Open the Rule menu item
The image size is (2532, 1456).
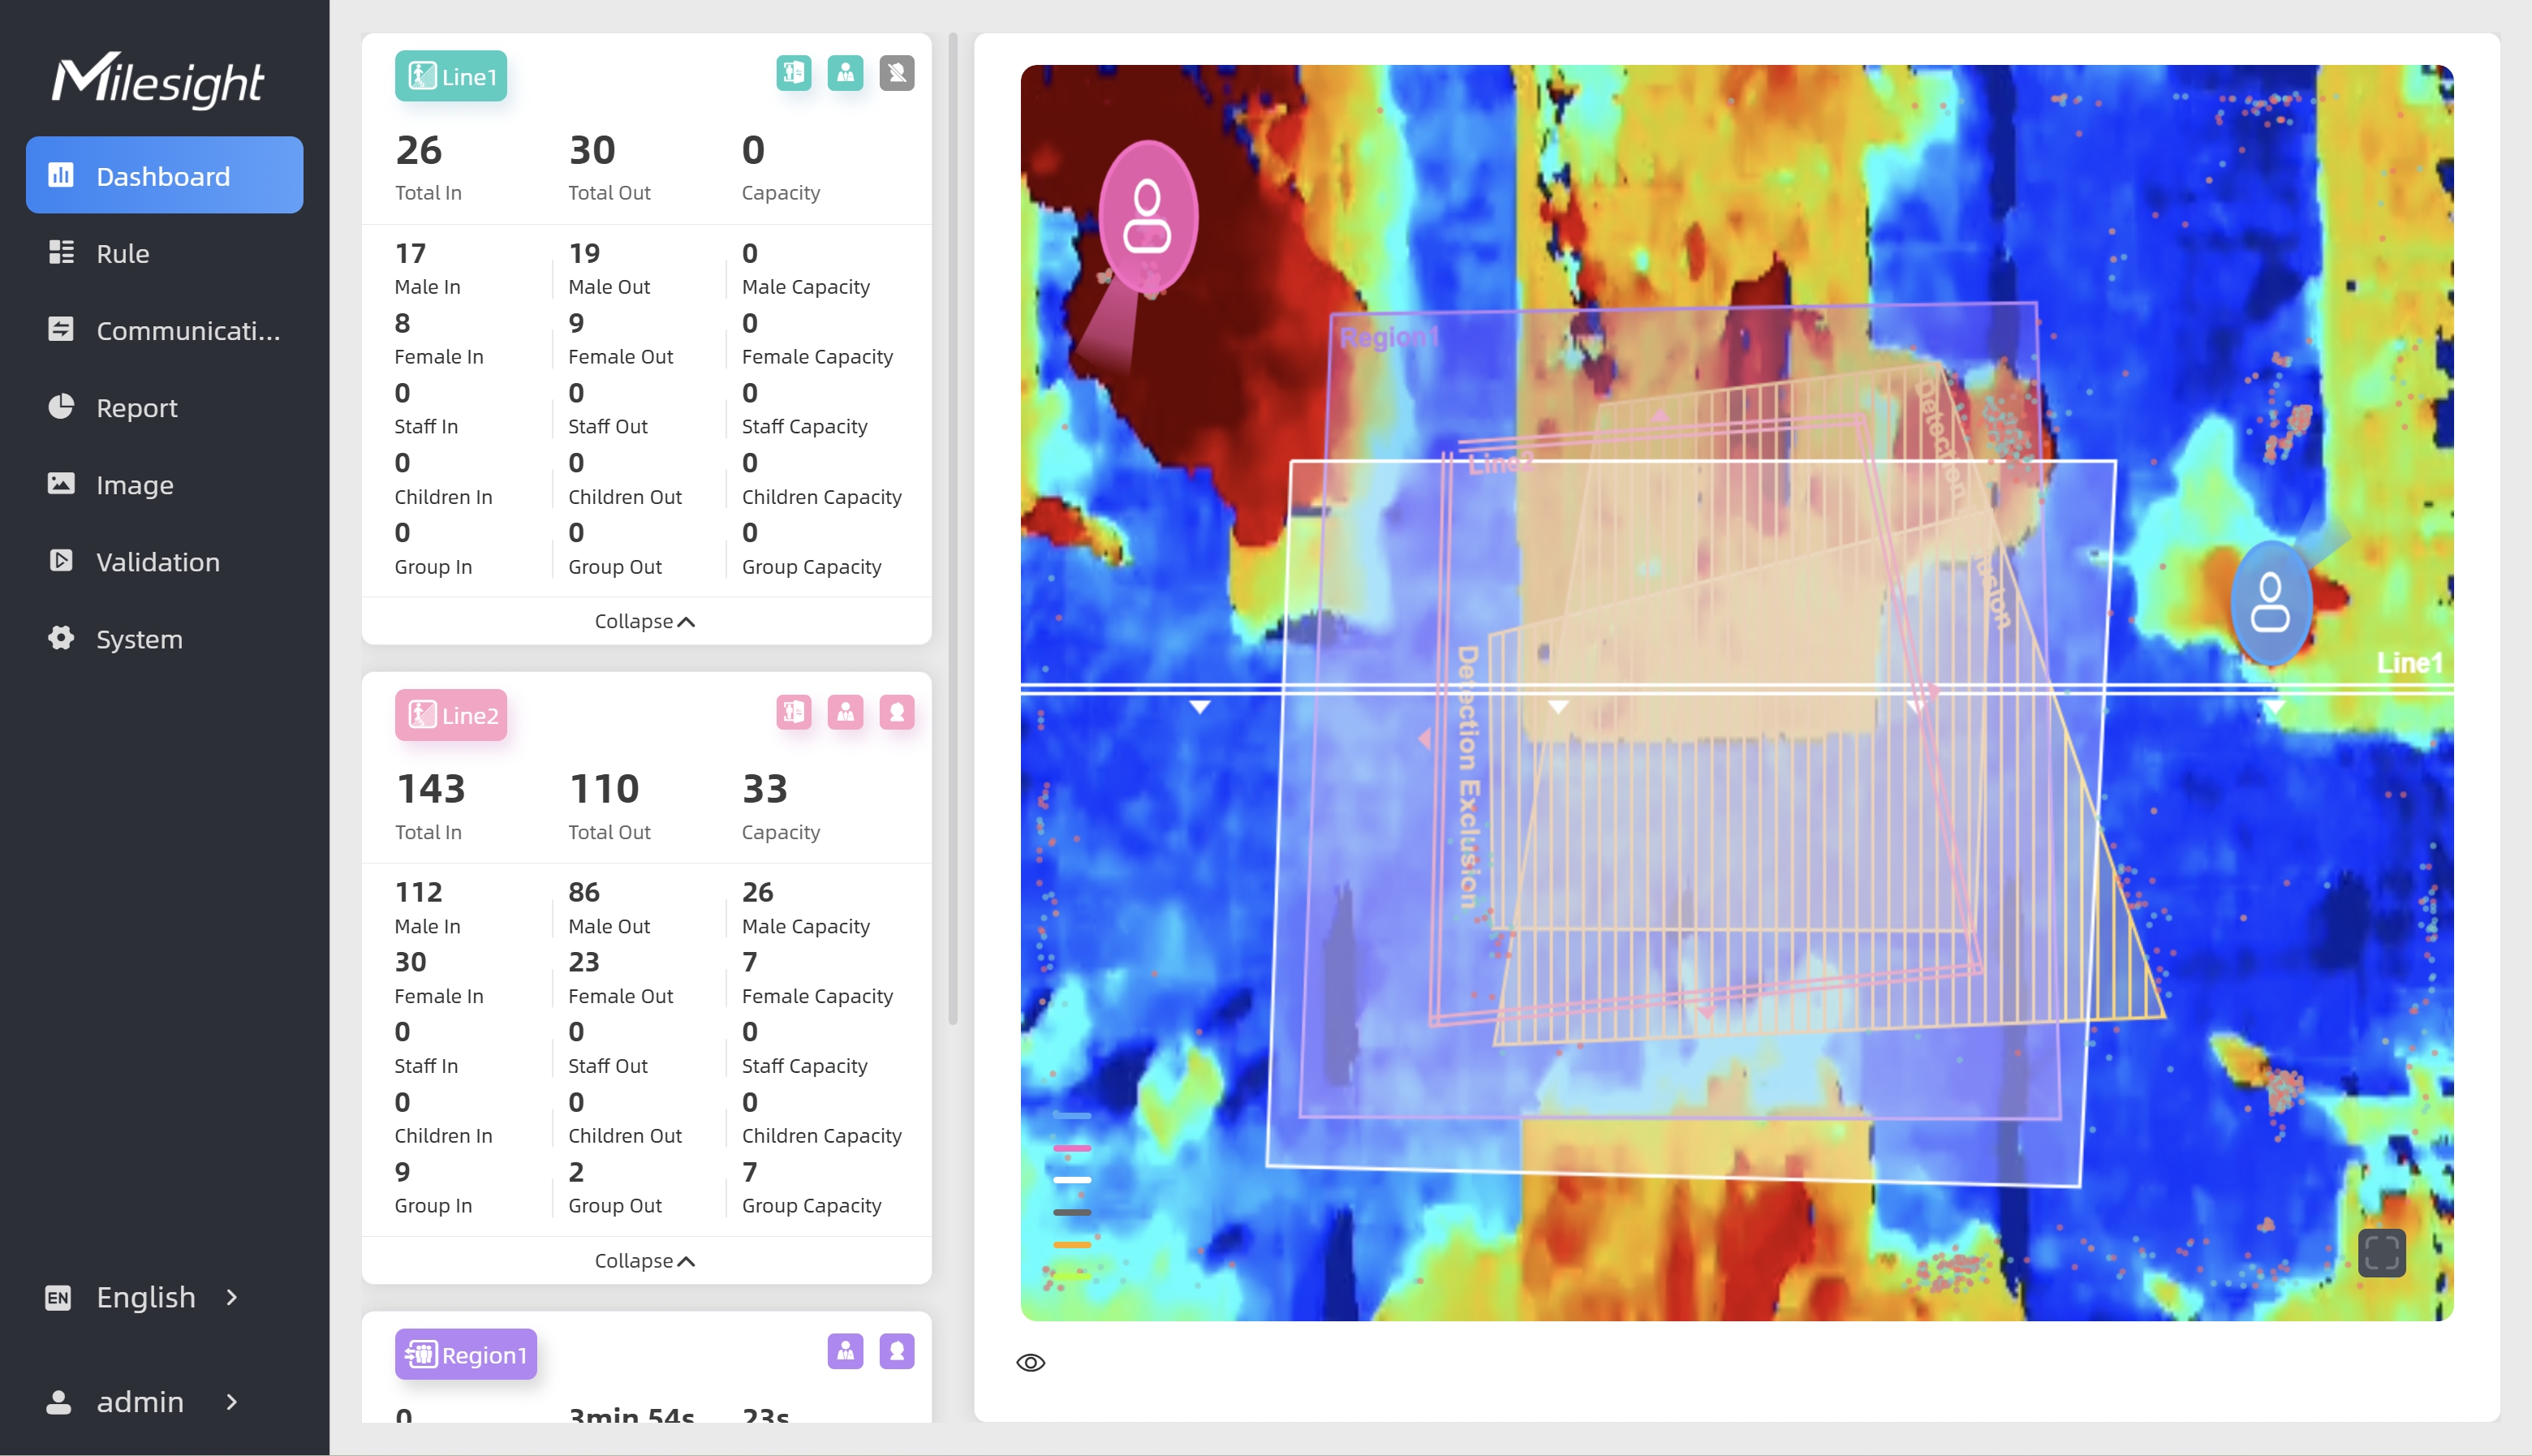(x=123, y=253)
